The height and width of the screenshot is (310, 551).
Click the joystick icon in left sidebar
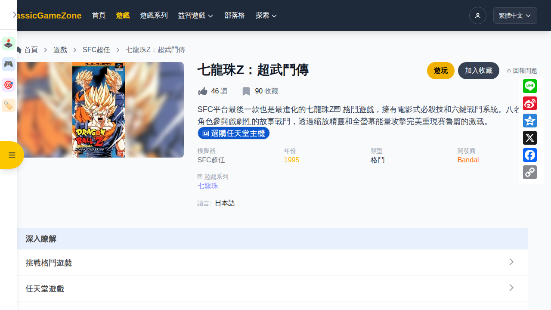[9, 43]
